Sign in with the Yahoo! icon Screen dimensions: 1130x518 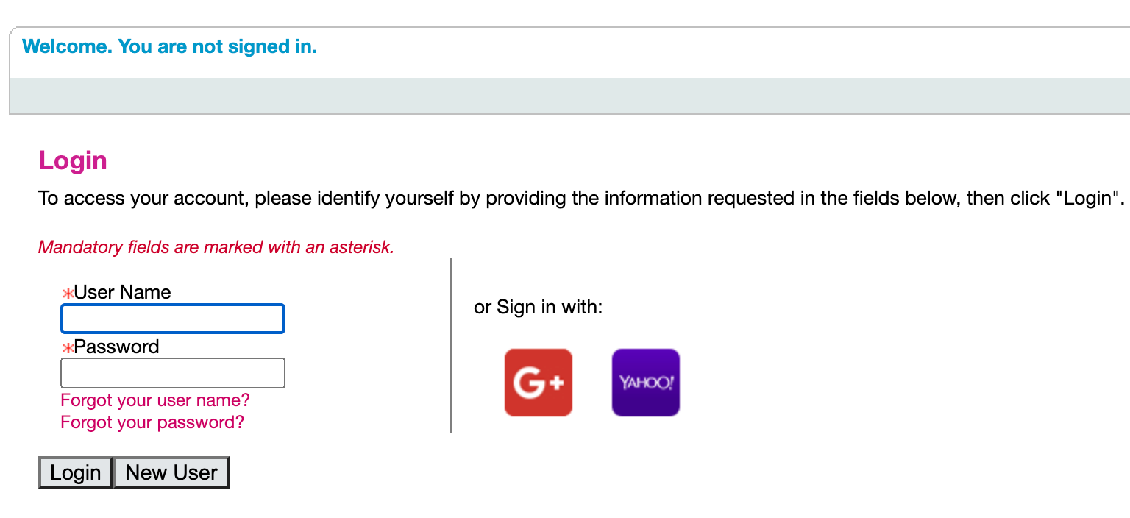point(646,383)
